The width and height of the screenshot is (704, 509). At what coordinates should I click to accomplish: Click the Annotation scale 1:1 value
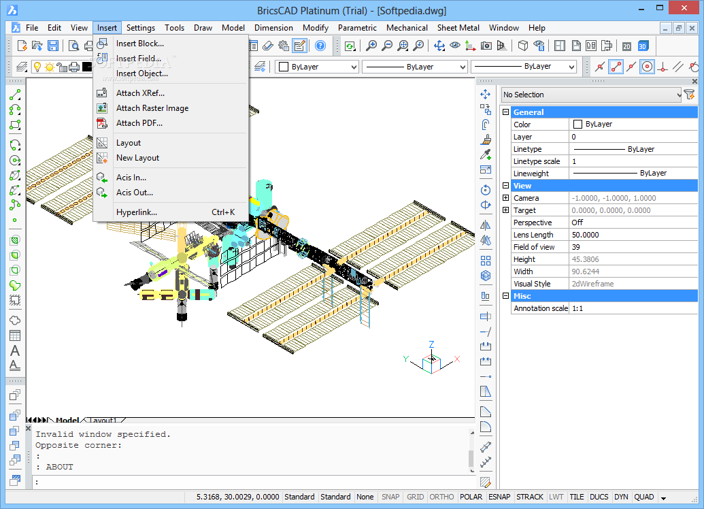pyautogui.click(x=633, y=308)
